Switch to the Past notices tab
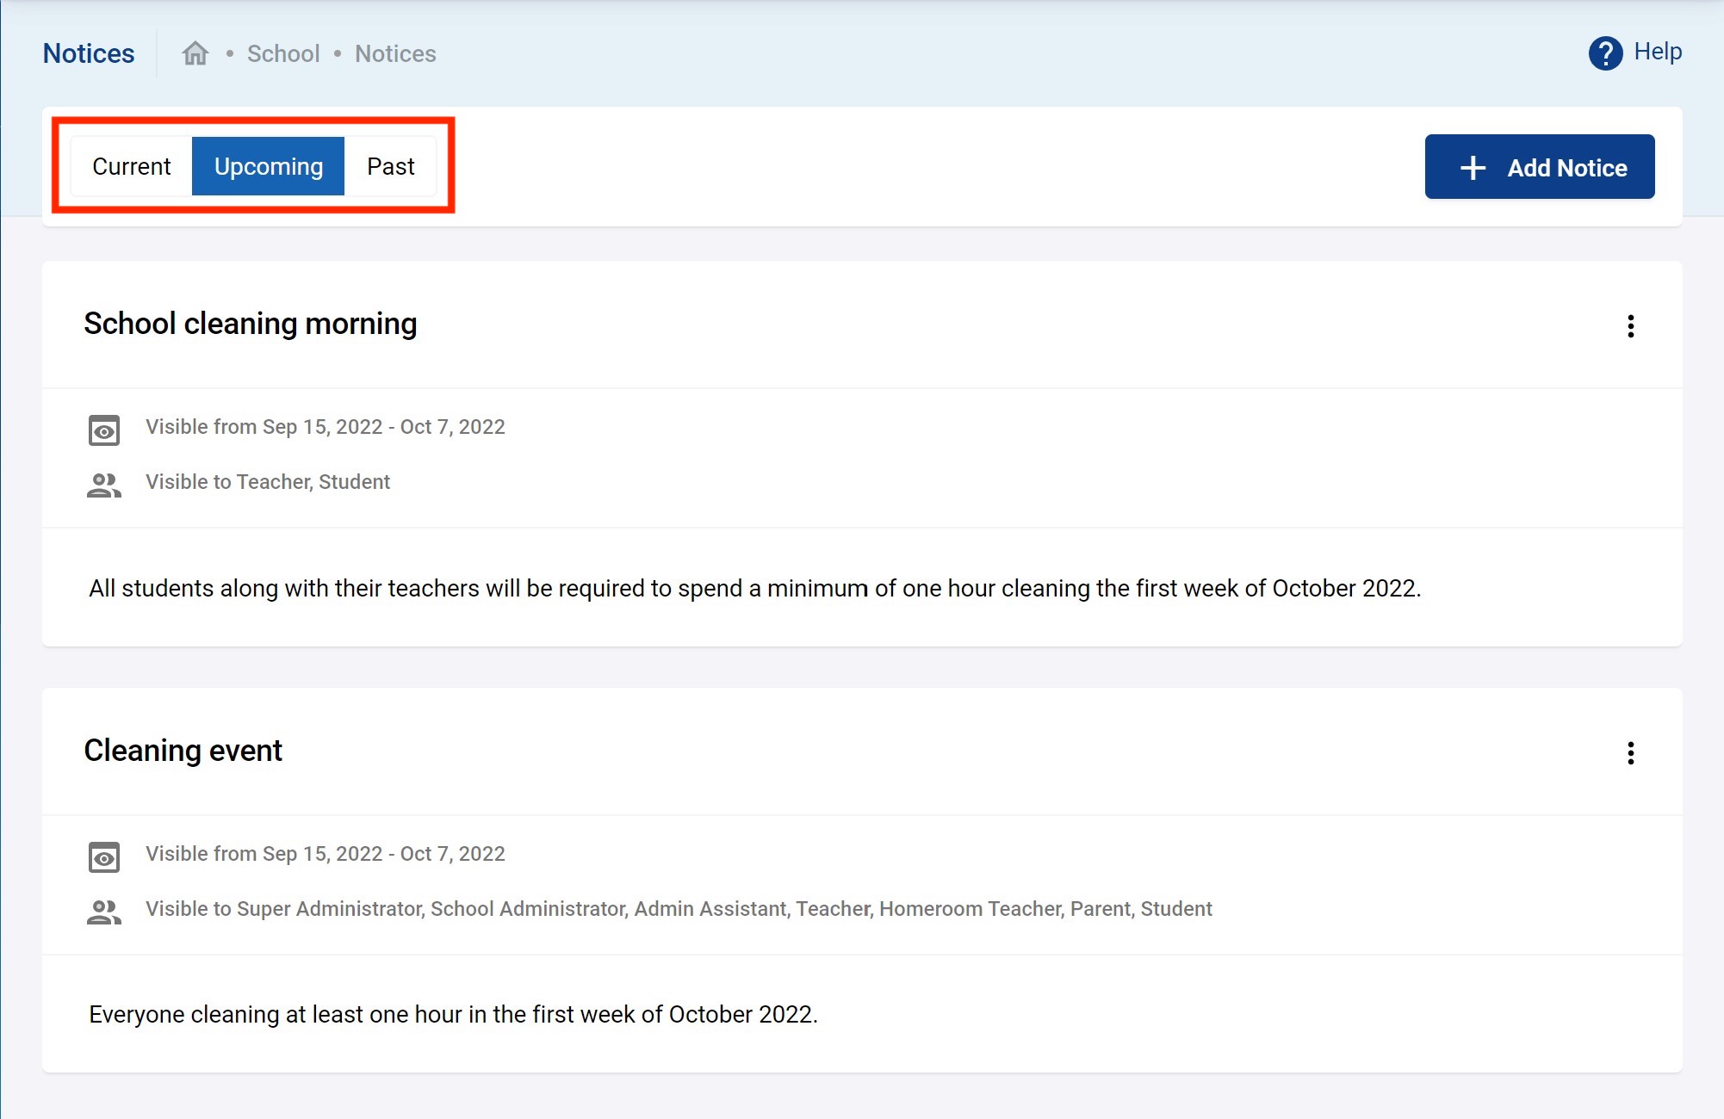Screen dimensions: 1724x1119 pos(390,166)
